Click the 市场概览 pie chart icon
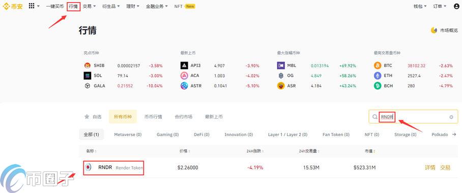 434,30
